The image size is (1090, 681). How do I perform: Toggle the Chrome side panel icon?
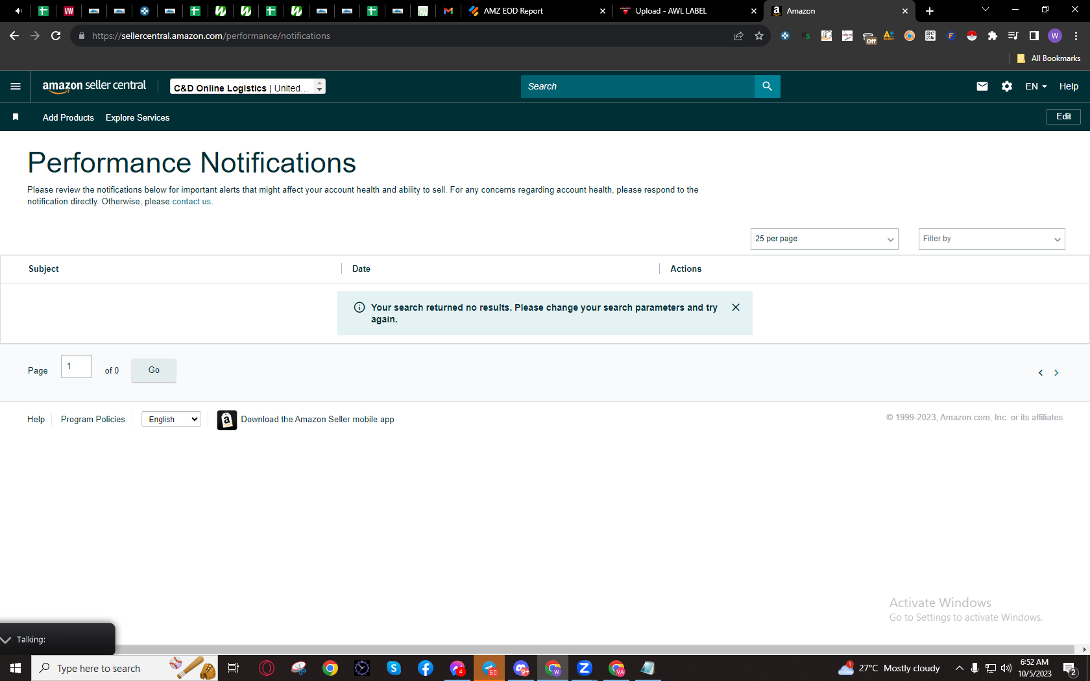[1034, 36]
